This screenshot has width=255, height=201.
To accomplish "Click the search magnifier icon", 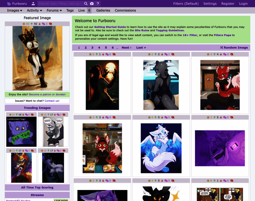I will click(x=86, y=4).
